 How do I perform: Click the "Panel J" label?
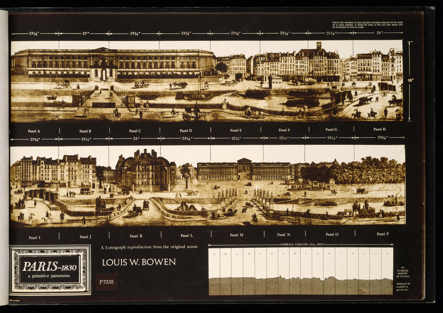coord(85,237)
